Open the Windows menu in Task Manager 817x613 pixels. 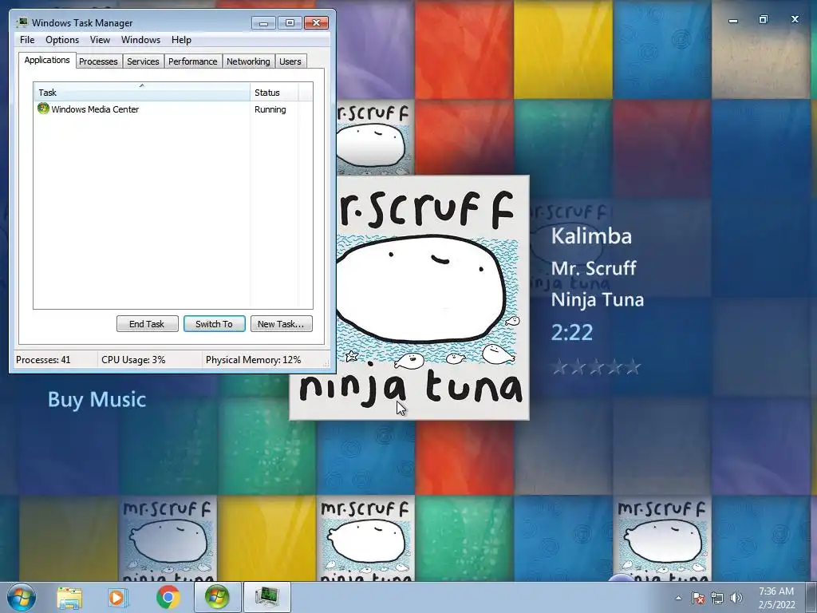pos(140,40)
